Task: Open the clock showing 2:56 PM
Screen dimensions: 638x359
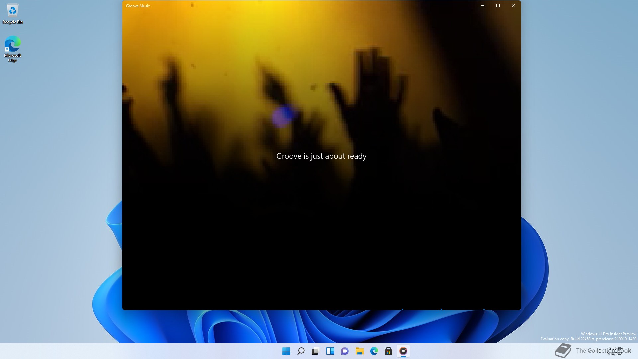Action: pyautogui.click(x=616, y=351)
